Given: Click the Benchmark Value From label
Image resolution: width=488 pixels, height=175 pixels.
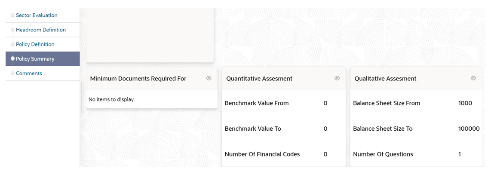Looking at the screenshot, I should 257,103.
